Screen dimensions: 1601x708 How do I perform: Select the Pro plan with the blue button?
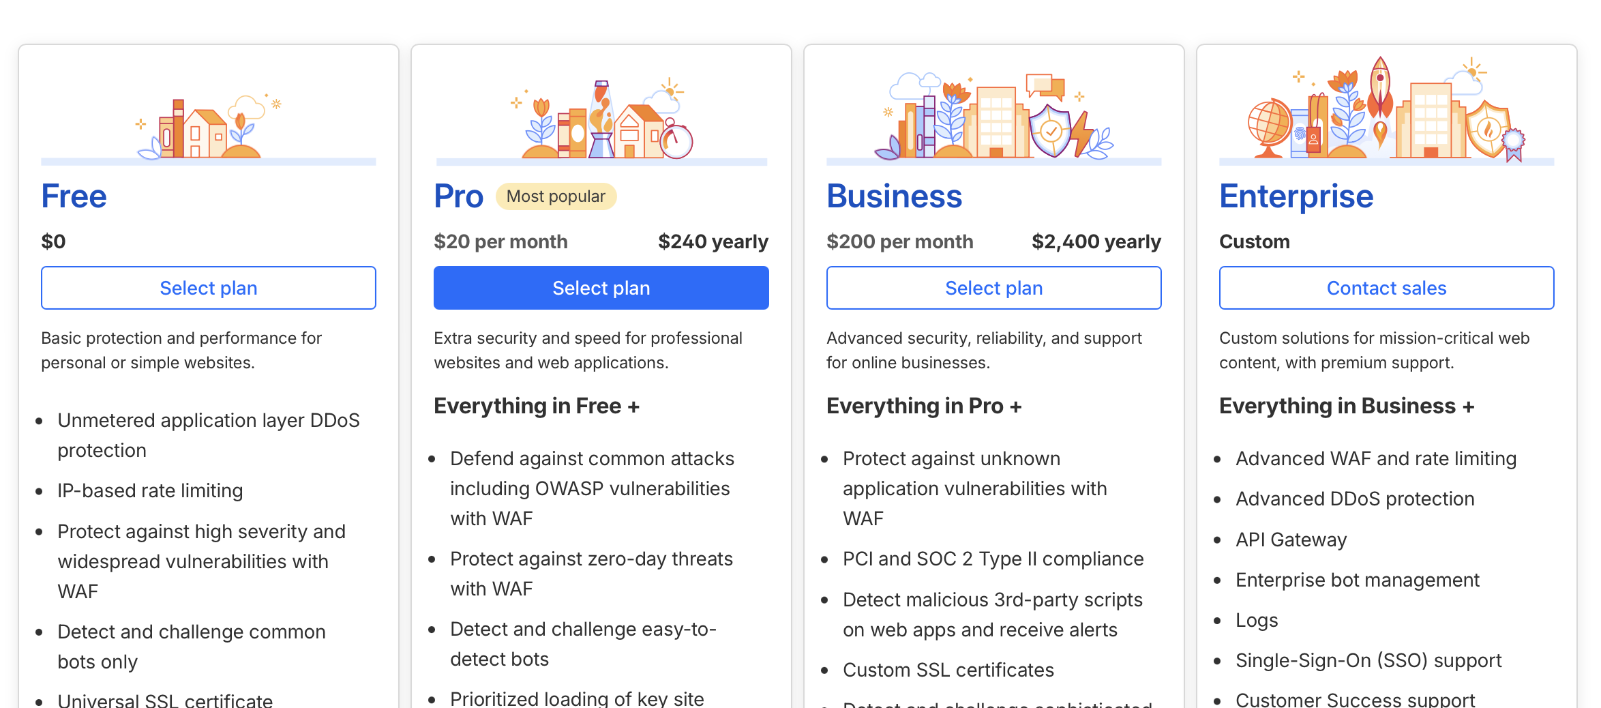[x=601, y=288]
